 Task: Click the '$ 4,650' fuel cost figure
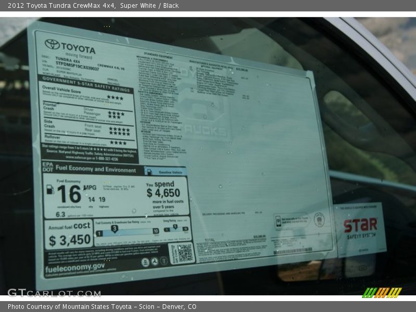coord(163,193)
